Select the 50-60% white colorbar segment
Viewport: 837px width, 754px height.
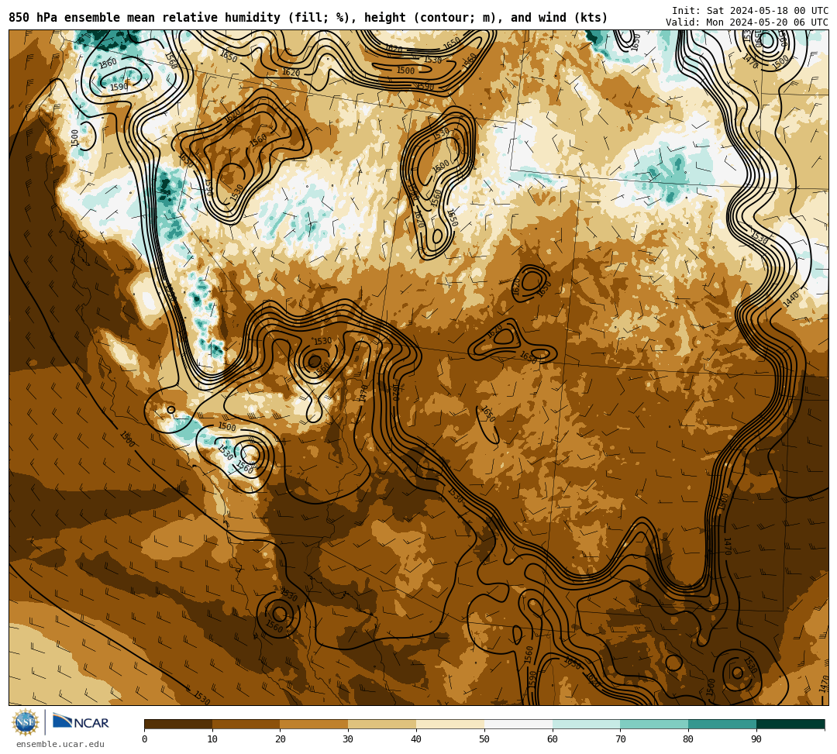[518, 724]
